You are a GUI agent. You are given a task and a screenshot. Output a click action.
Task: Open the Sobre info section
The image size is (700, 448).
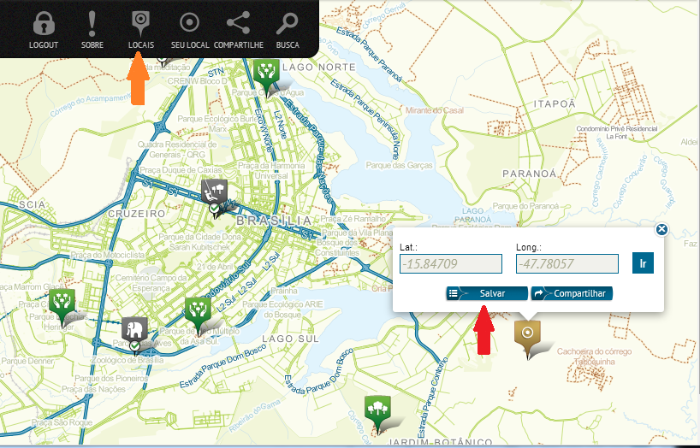tap(93, 23)
